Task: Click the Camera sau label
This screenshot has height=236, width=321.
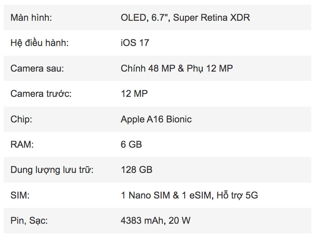Action: point(37,69)
